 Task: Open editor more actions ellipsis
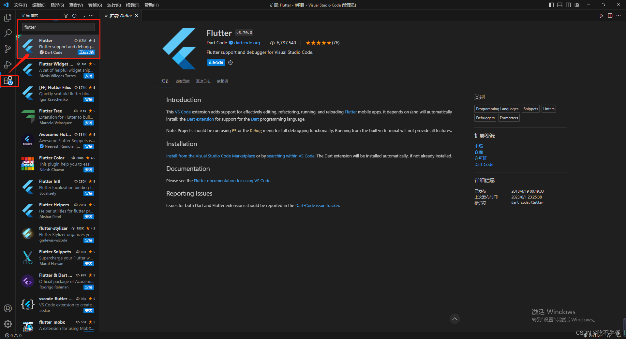pos(619,16)
